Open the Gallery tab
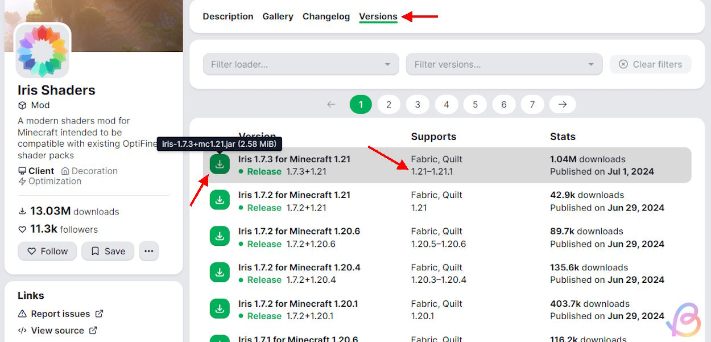711x342 pixels. (278, 17)
